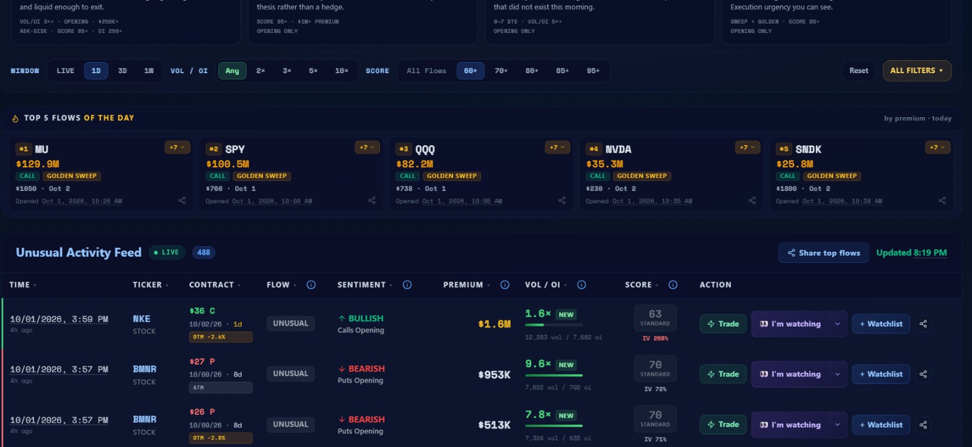The height and width of the screenshot is (447, 972).
Task: Click the NKE timestamp 10/01/2026, 3:59 PM
Action: 59,319
